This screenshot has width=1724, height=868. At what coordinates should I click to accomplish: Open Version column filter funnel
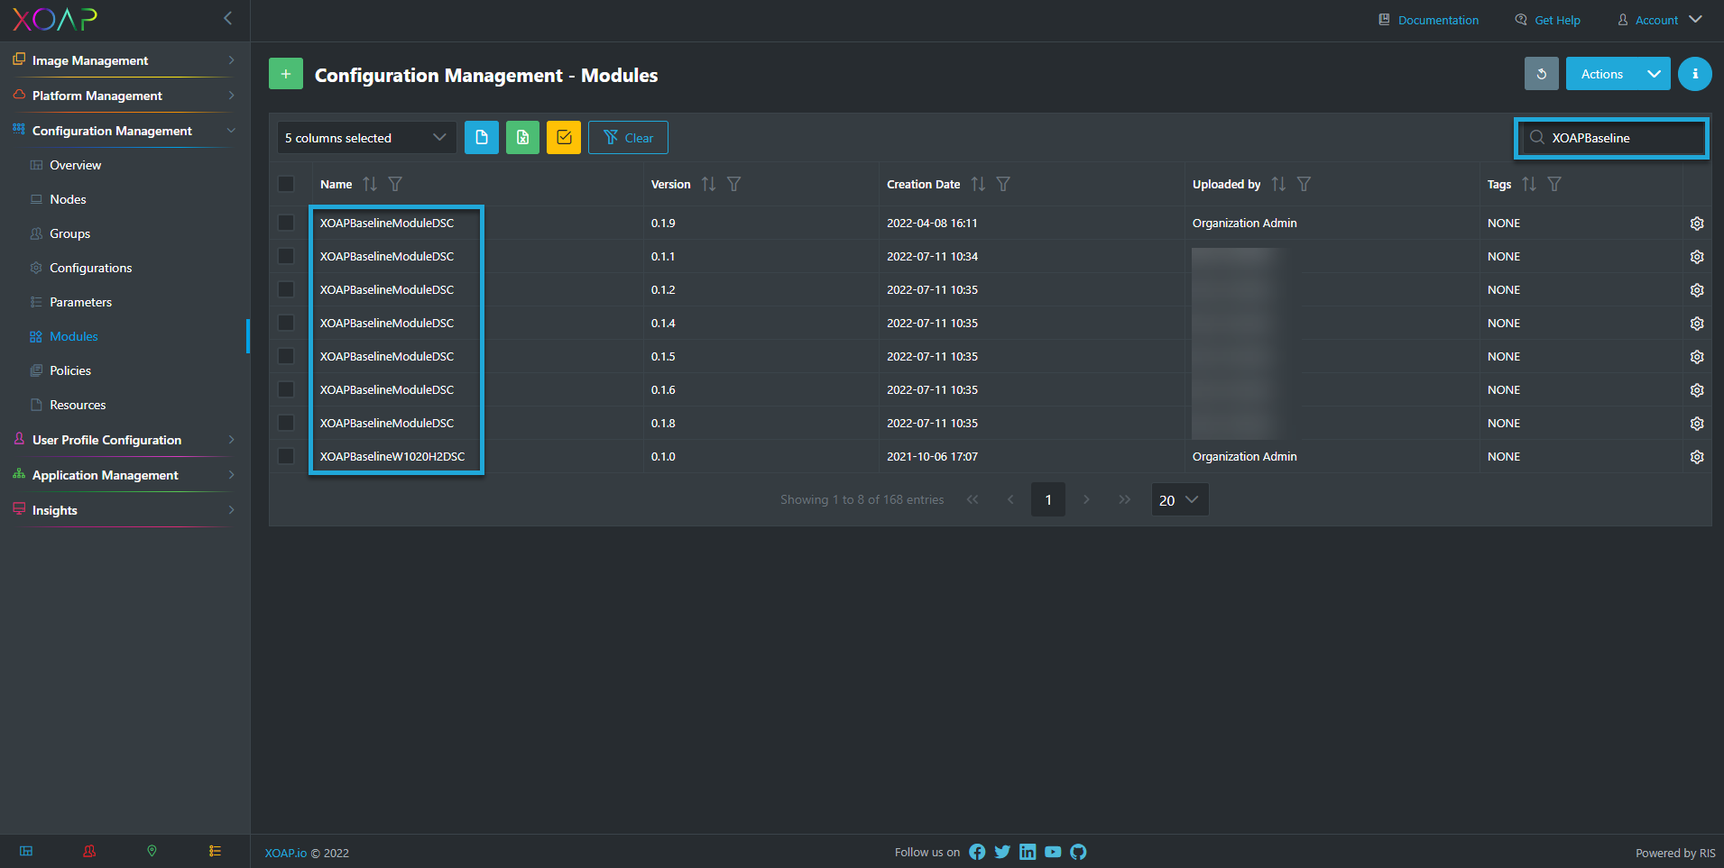pos(734,184)
